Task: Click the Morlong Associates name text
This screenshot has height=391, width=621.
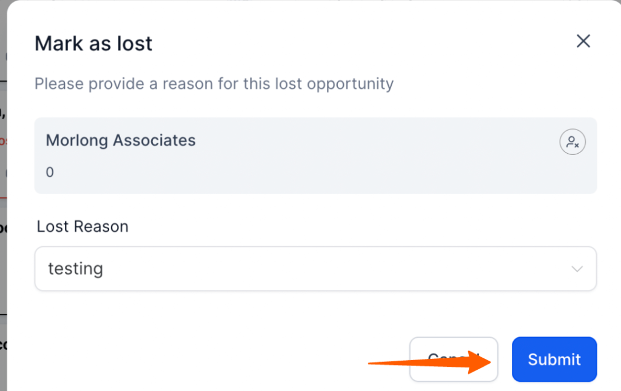Action: pyautogui.click(x=121, y=140)
